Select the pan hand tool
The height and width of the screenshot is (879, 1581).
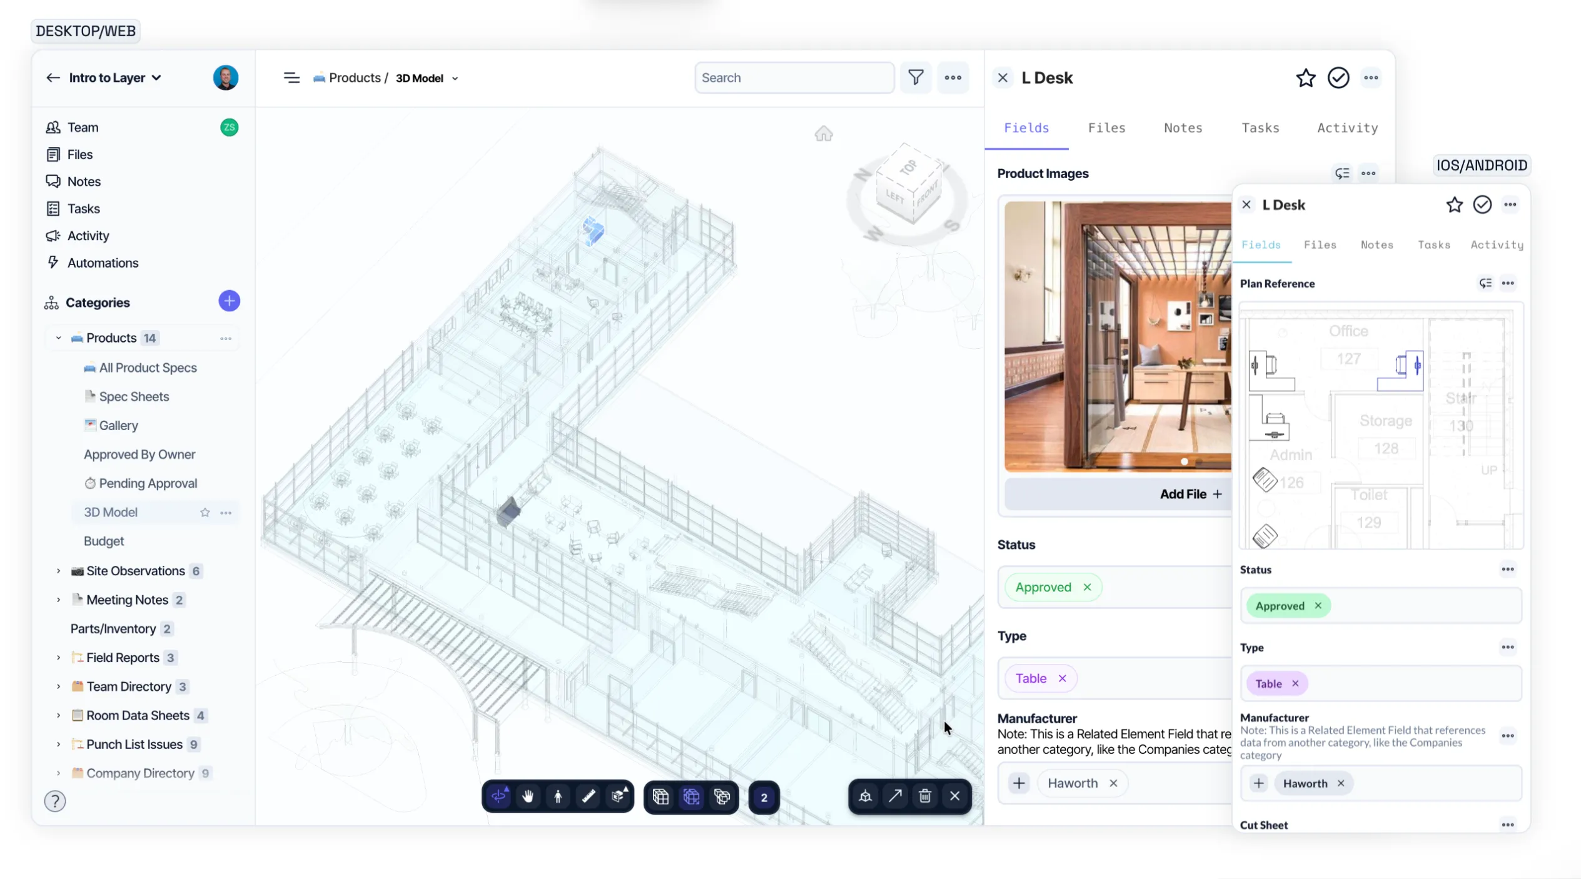click(x=528, y=796)
